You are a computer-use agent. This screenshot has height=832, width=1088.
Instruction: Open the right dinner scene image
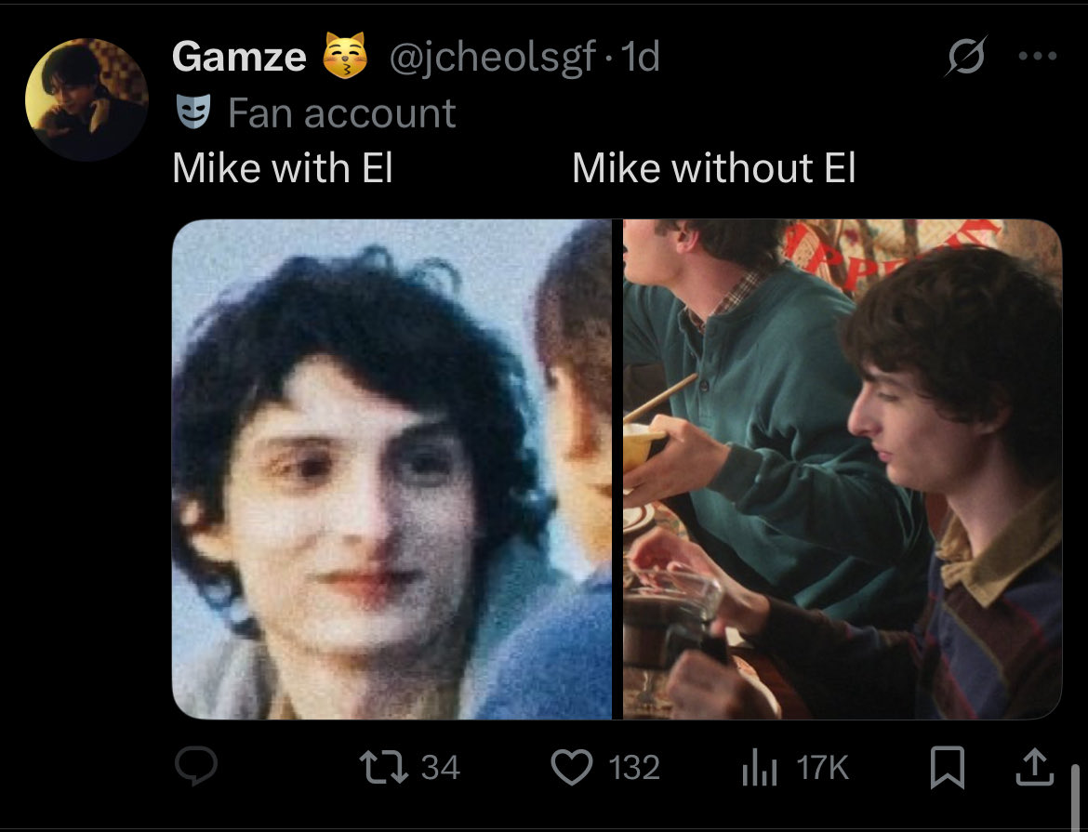(843, 469)
